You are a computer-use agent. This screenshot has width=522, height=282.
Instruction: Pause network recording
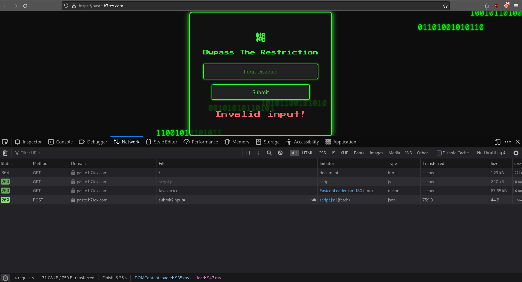248,153
